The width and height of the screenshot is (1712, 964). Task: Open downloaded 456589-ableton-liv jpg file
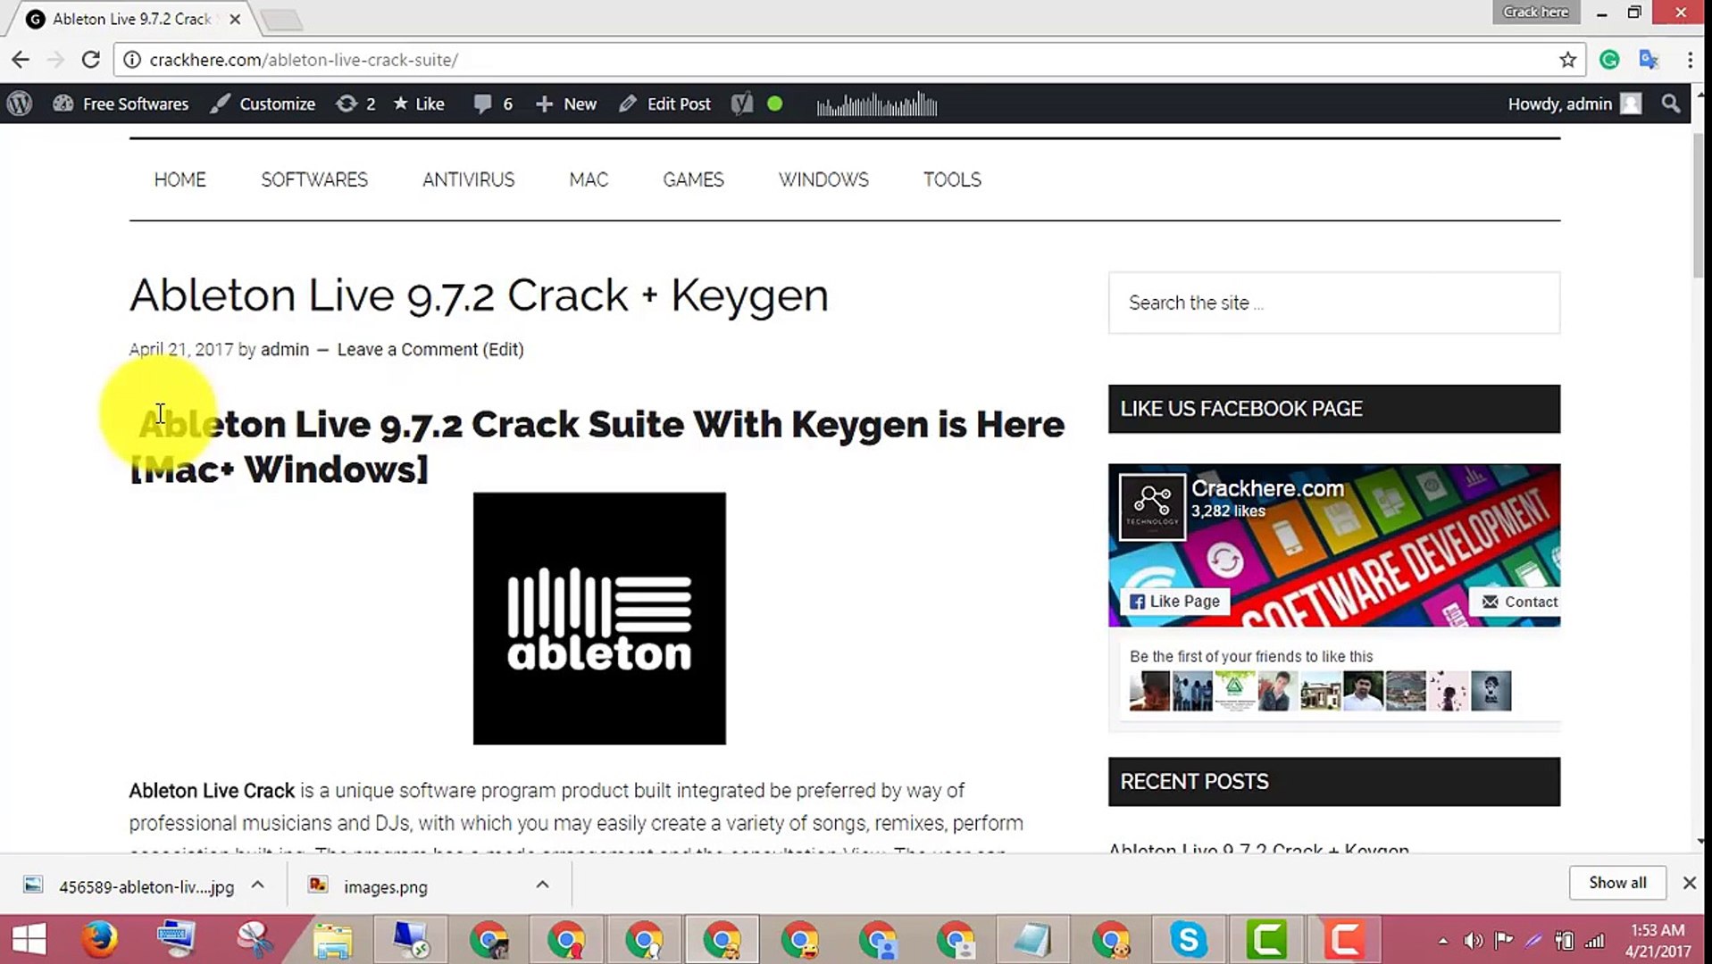click(130, 886)
